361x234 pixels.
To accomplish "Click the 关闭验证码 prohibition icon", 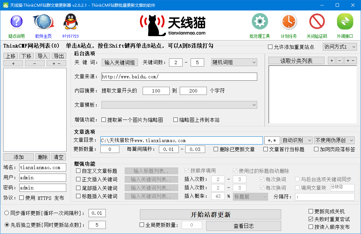I will pyautogui.click(x=317, y=22).
